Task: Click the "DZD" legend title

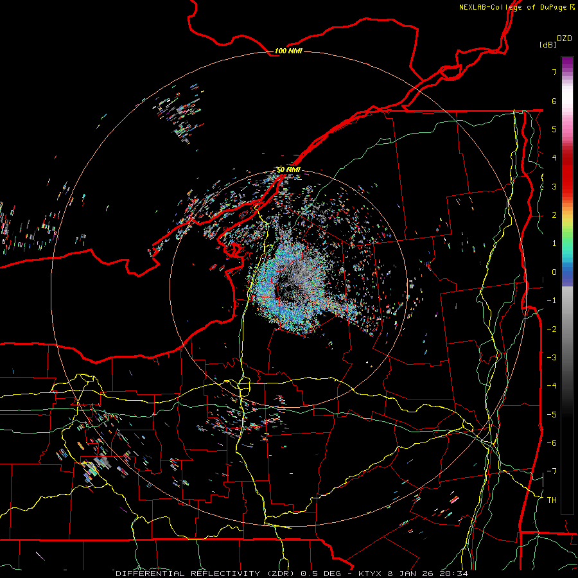Action: coord(565,39)
